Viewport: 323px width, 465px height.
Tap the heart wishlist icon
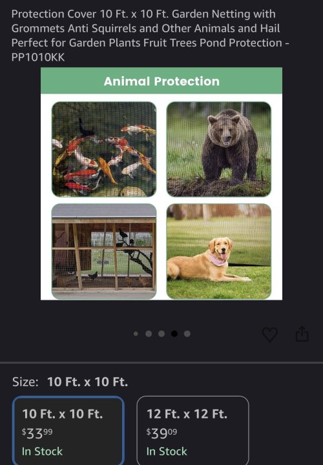pyautogui.click(x=270, y=335)
